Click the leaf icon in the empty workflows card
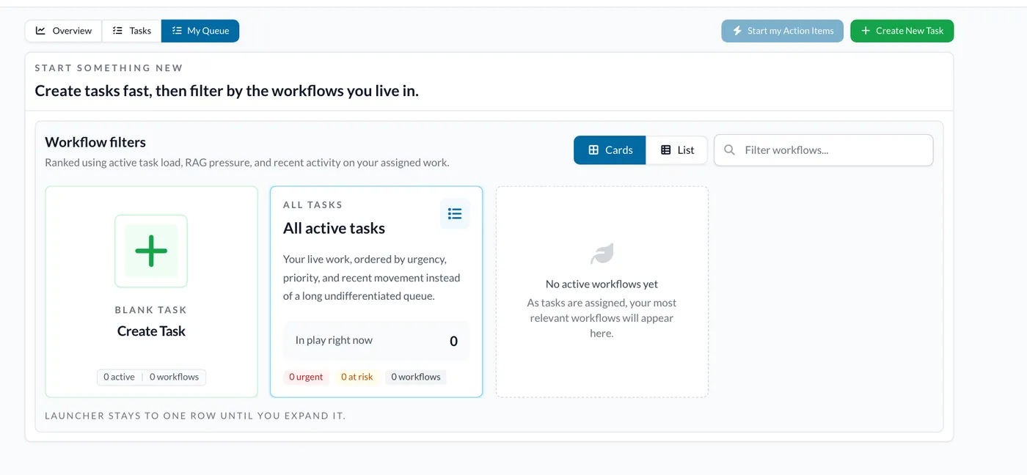 pyautogui.click(x=602, y=254)
